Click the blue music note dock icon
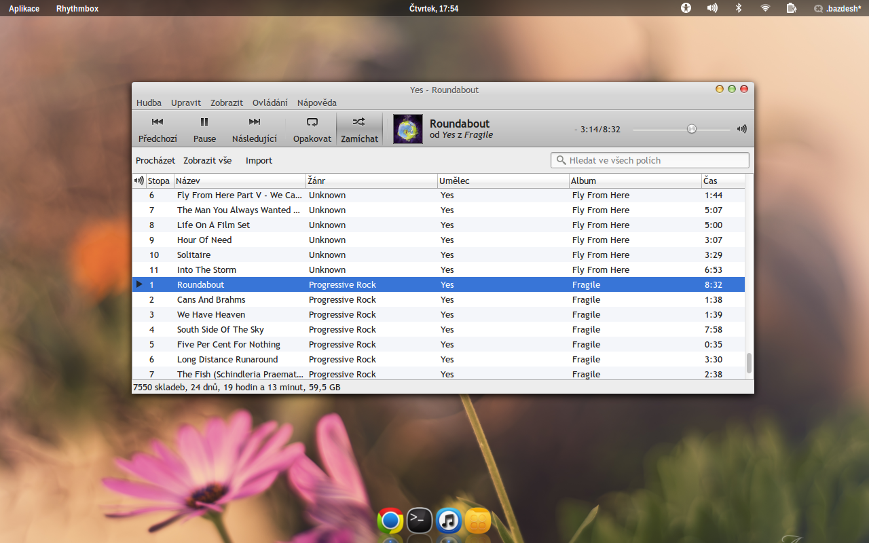The height and width of the screenshot is (543, 869). pos(449,521)
